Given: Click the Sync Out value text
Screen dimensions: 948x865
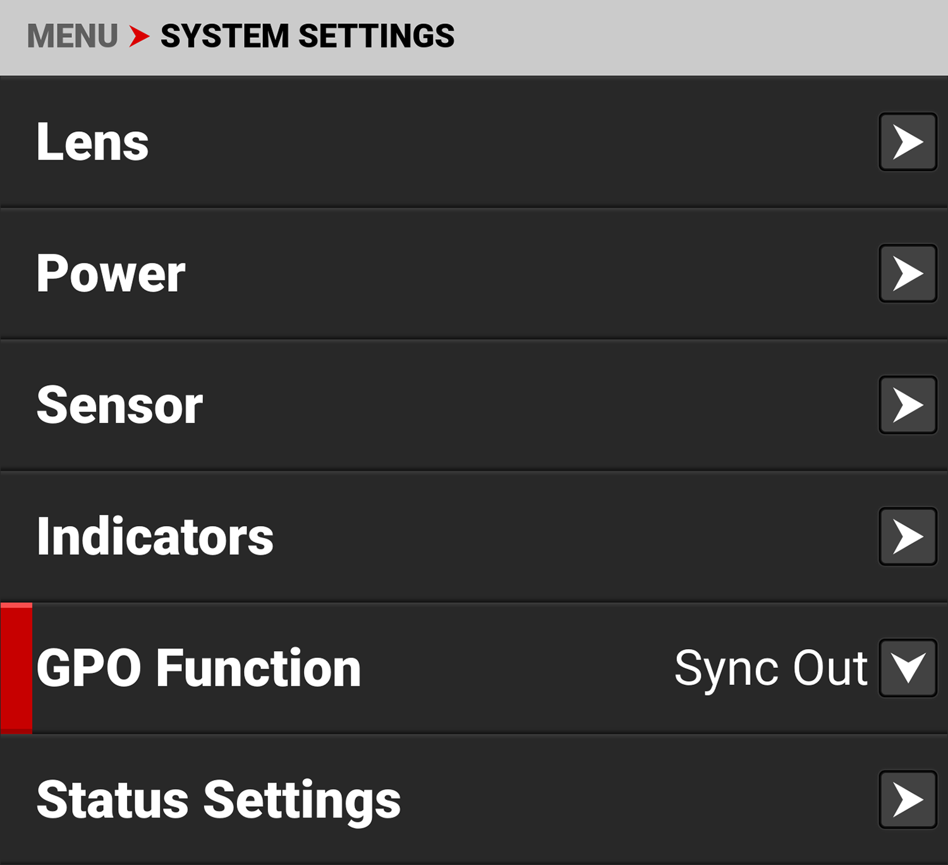Looking at the screenshot, I should 770,668.
